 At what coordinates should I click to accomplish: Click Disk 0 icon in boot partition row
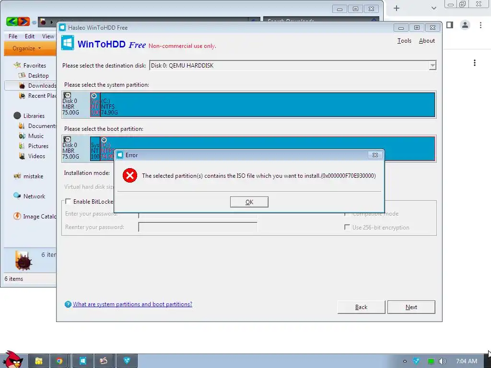pyautogui.click(x=67, y=139)
